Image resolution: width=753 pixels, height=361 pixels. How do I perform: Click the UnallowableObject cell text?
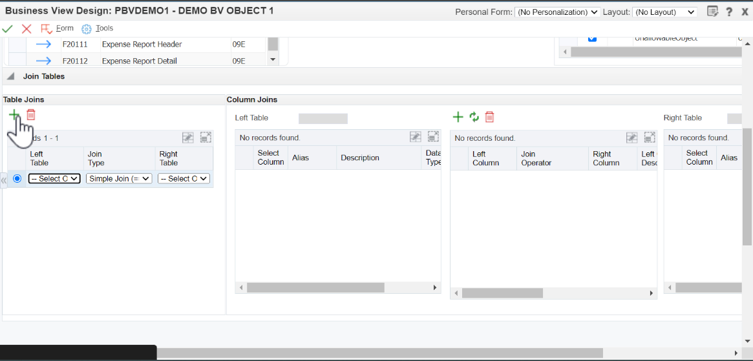(x=666, y=38)
